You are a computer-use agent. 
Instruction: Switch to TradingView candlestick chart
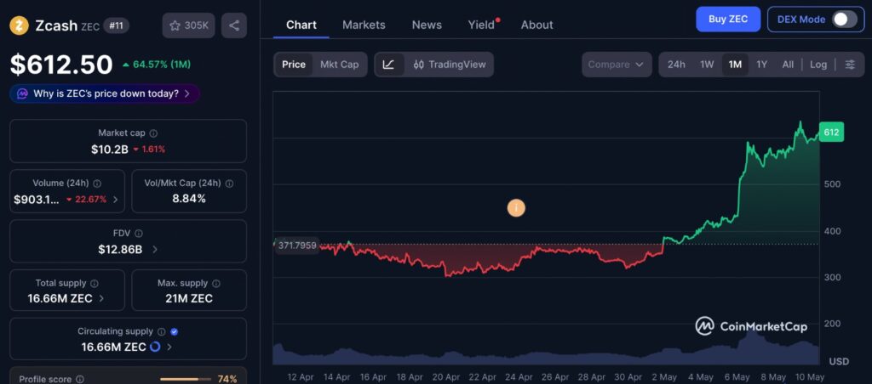(450, 65)
